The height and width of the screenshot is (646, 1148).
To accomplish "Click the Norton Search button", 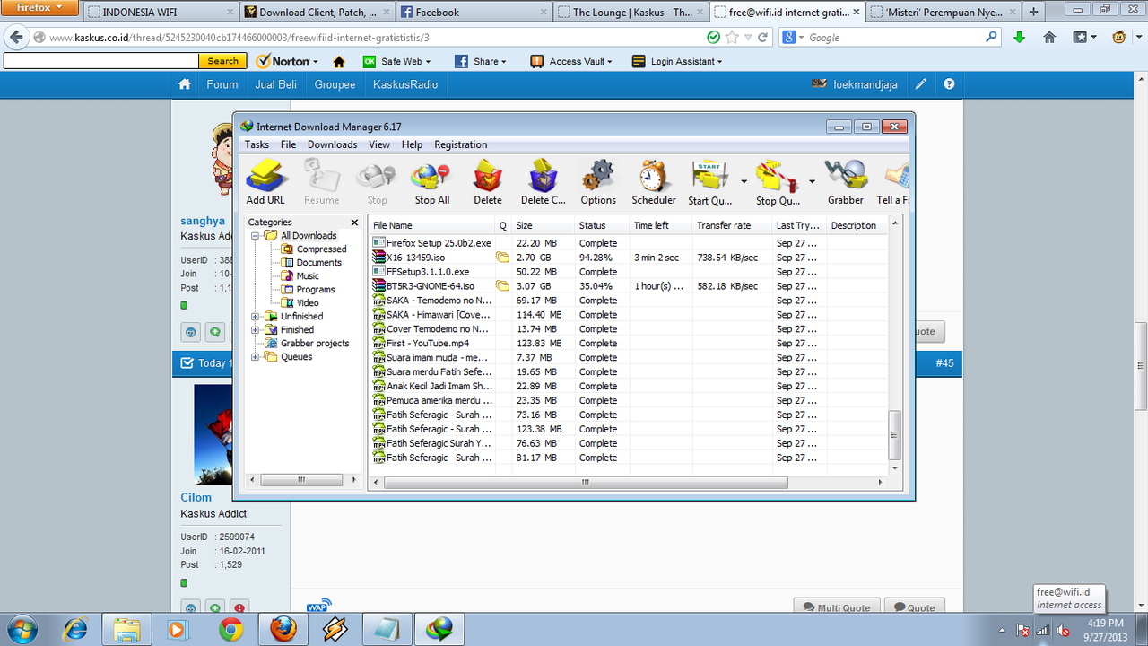I will point(223,61).
